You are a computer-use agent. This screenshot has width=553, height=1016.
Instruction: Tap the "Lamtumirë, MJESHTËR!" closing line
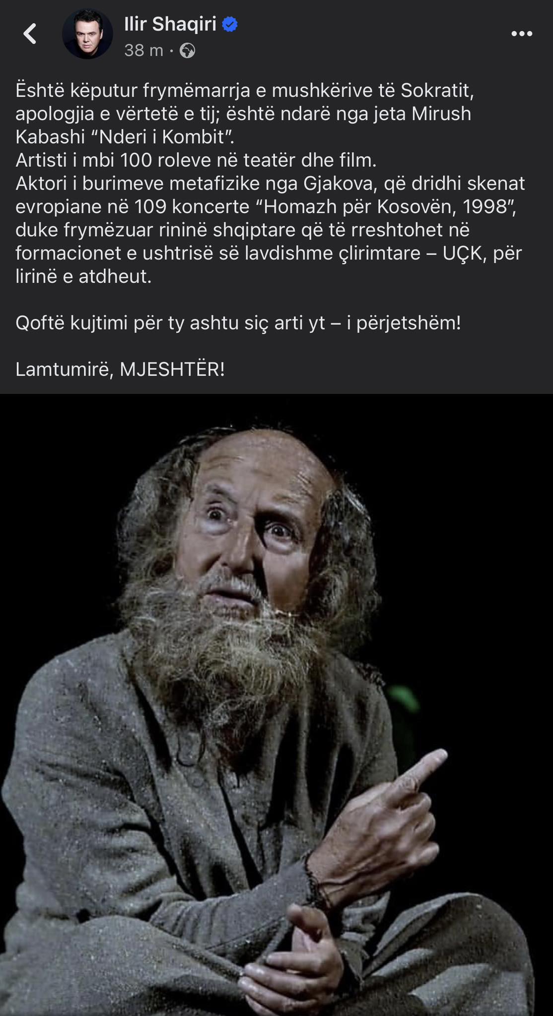pos(120,369)
